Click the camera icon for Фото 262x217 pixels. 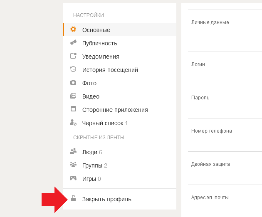(x=73, y=82)
